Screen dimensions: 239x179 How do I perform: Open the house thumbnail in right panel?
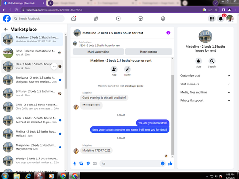click(206, 36)
